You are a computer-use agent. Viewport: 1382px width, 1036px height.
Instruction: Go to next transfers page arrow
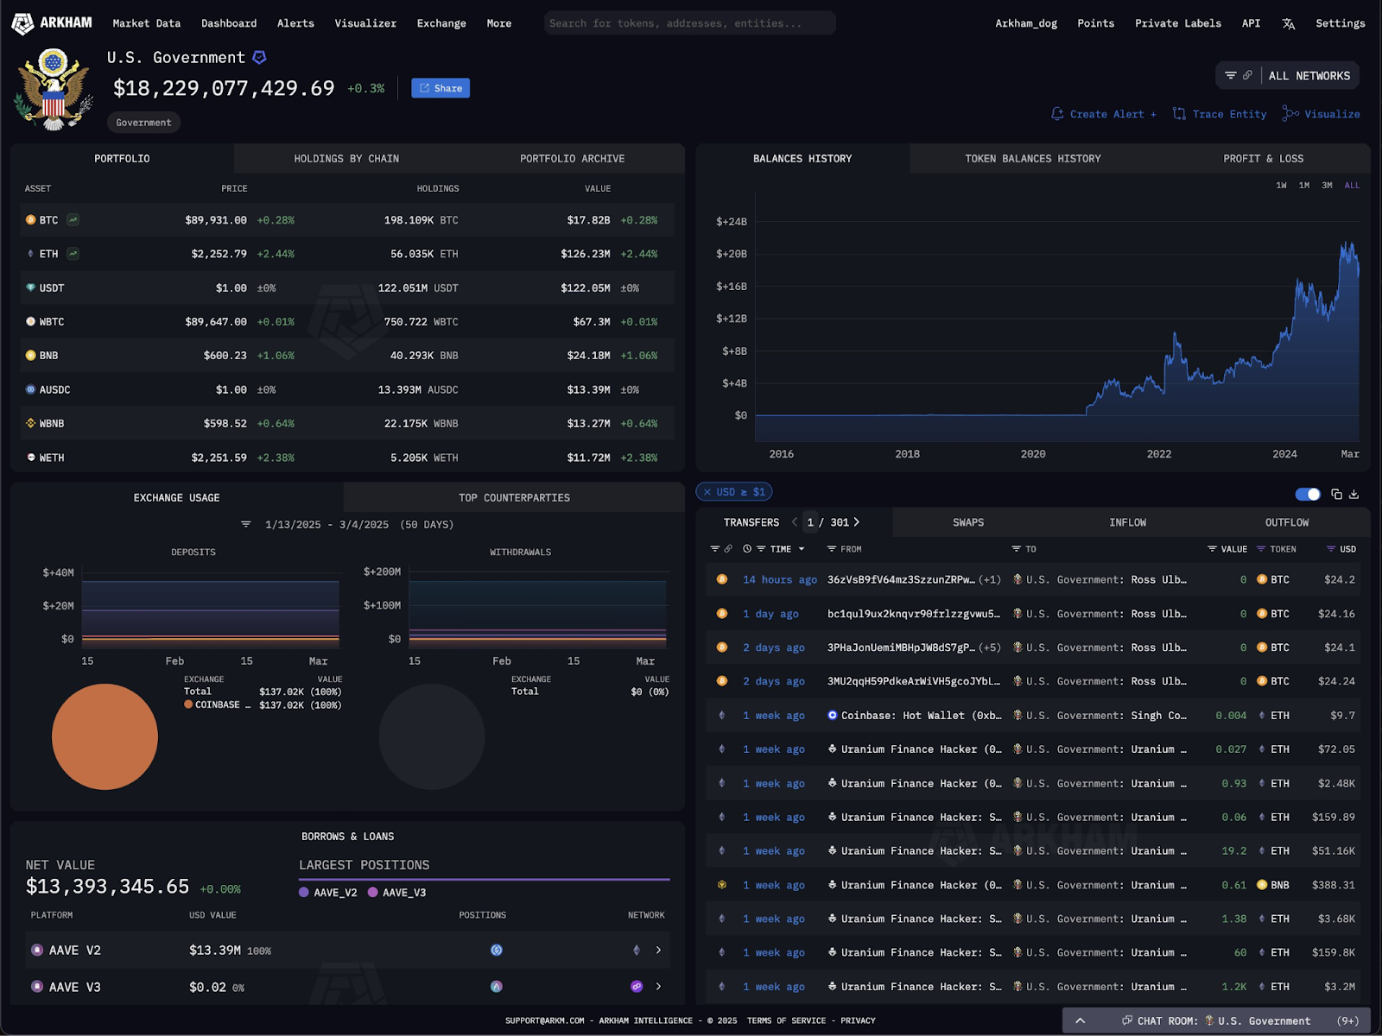pos(857,522)
